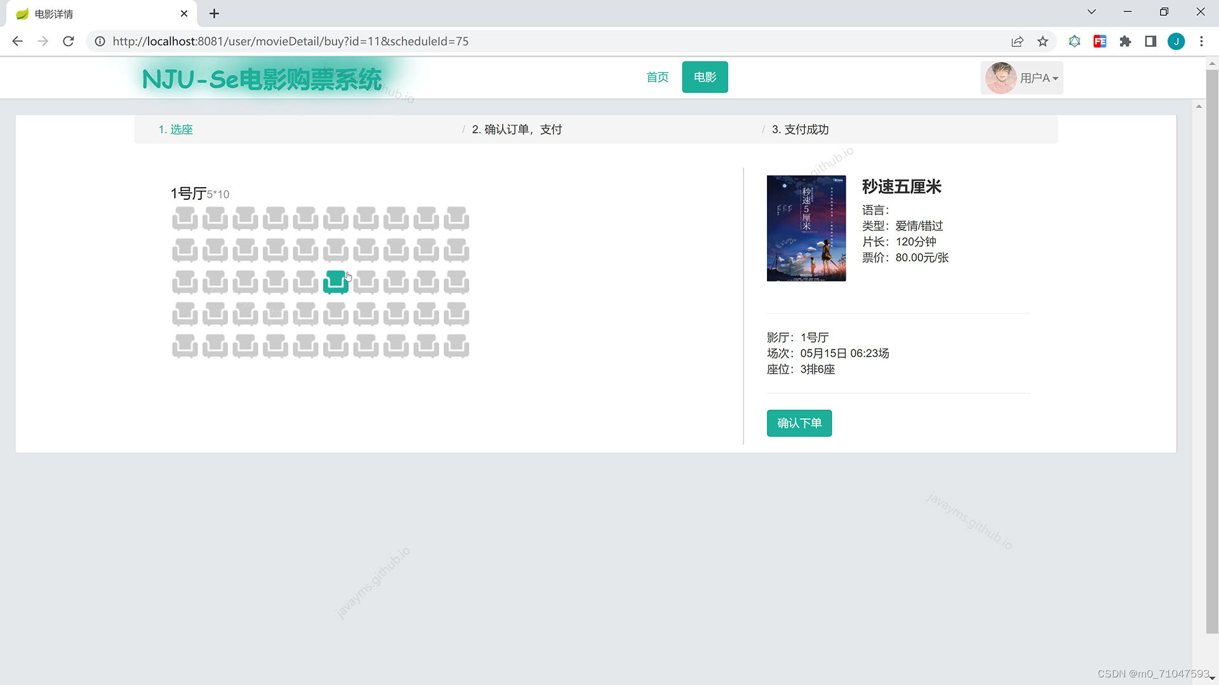
Task: Select seat row 2 seat 10
Action: point(456,251)
